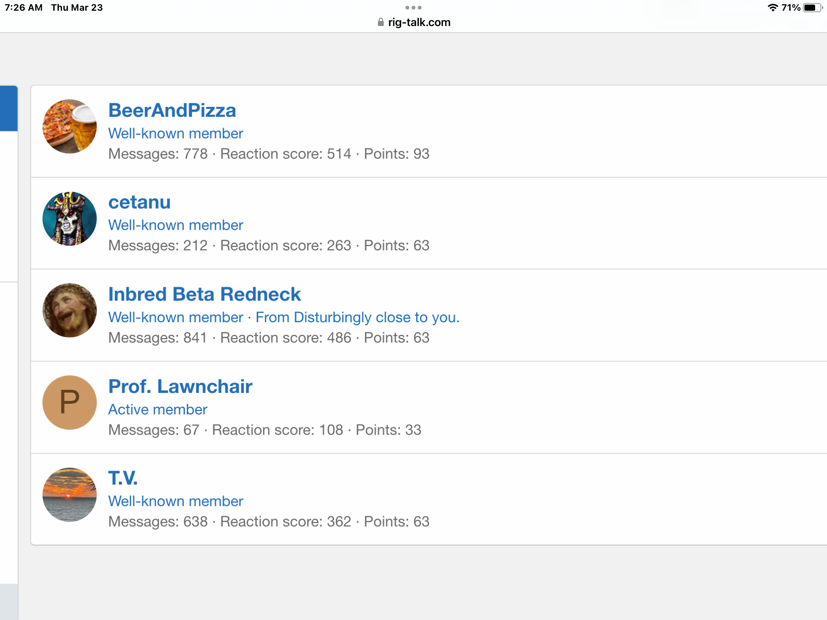This screenshot has width=827, height=620.
Task: Tap the Wi-Fi status icon
Action: pos(773,8)
